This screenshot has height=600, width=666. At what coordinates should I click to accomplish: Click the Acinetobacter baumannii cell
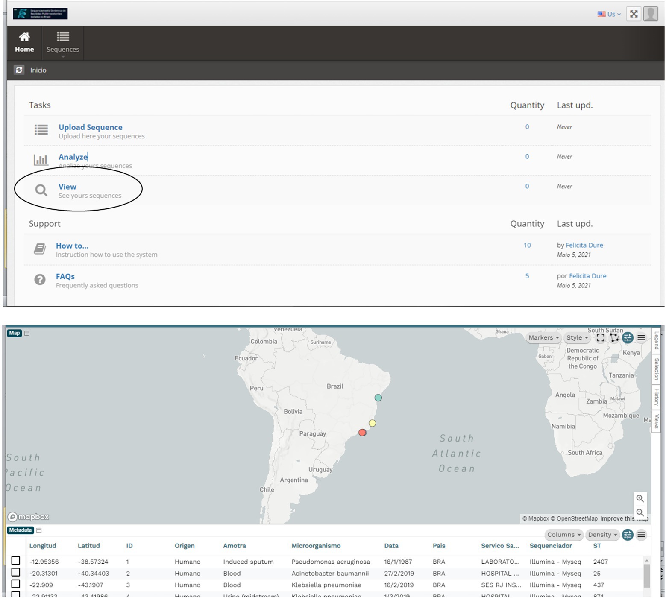click(330, 573)
